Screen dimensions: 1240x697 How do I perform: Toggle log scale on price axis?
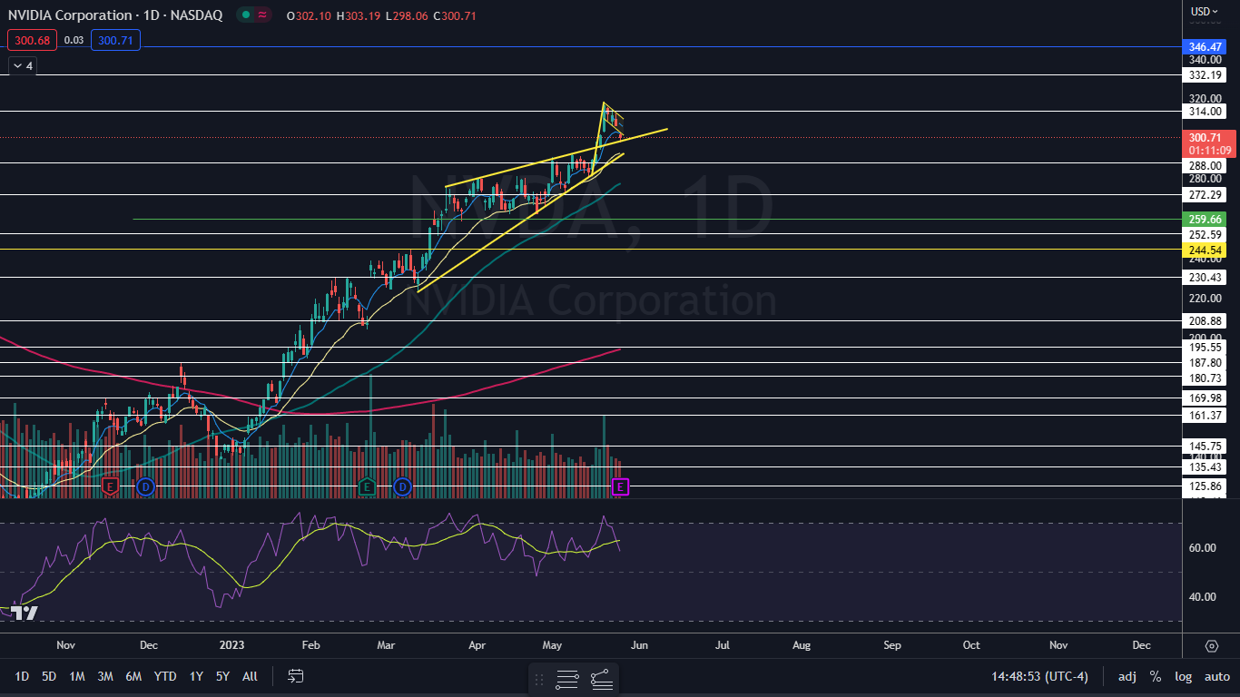1183,676
